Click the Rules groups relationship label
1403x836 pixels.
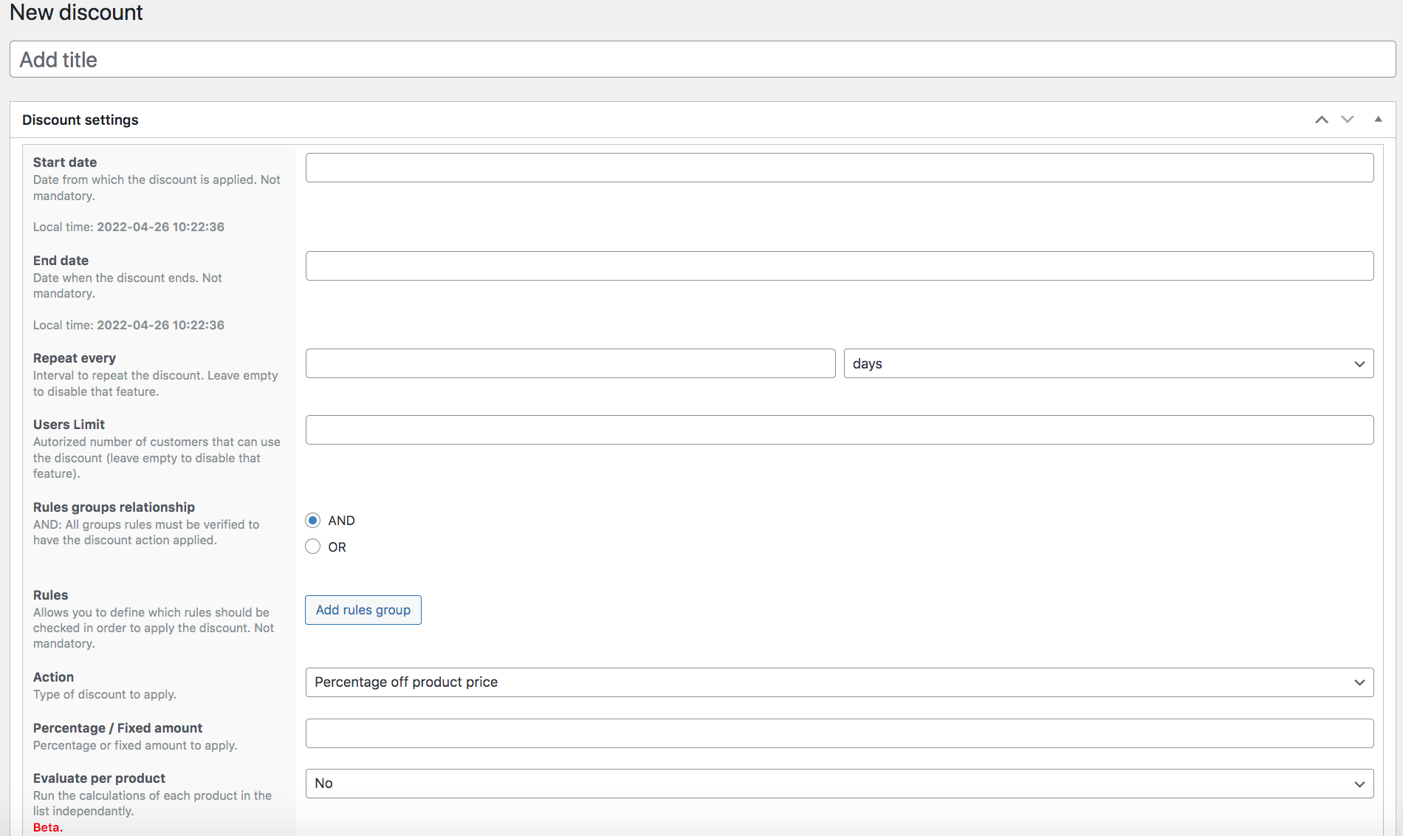point(114,507)
